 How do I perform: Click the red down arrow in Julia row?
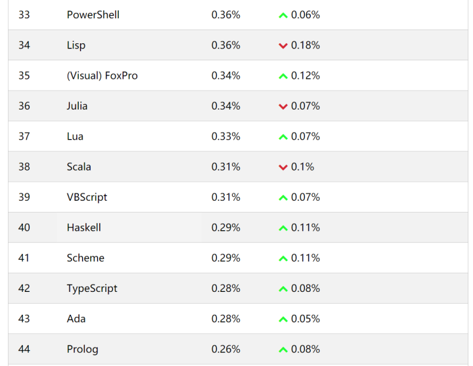283,106
